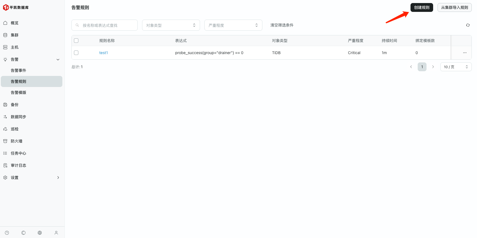Click the 创建规则 button

[422, 7]
